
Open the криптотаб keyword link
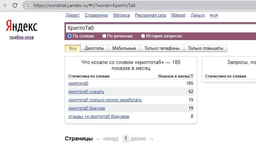(x=78, y=83)
